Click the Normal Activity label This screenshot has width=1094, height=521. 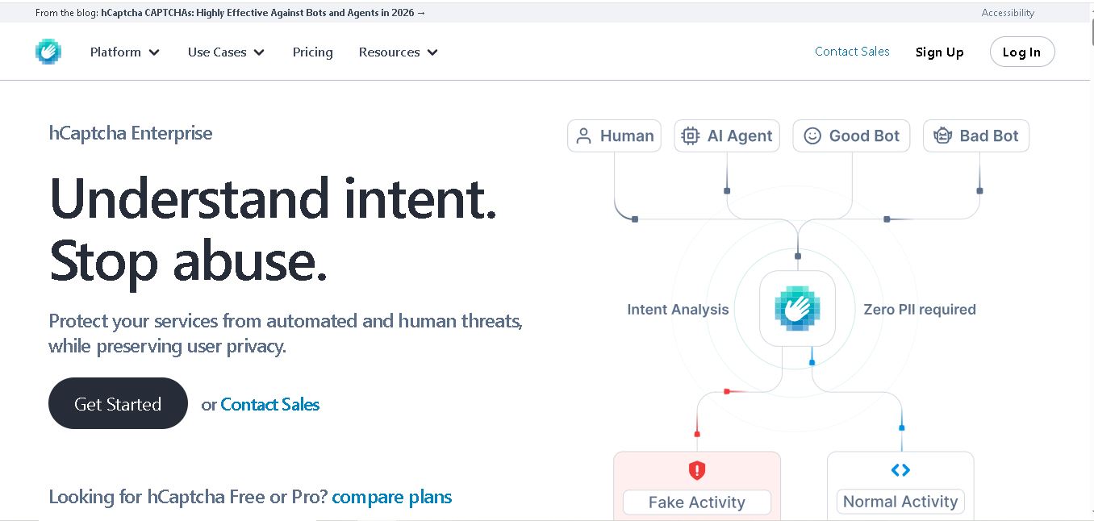pyautogui.click(x=900, y=502)
